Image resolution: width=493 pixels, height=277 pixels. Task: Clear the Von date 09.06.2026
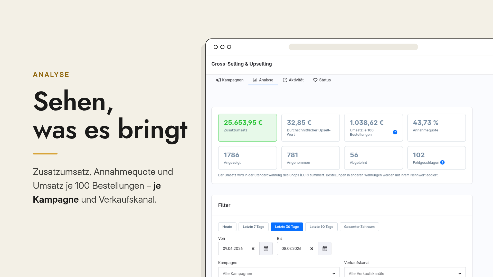click(253, 249)
